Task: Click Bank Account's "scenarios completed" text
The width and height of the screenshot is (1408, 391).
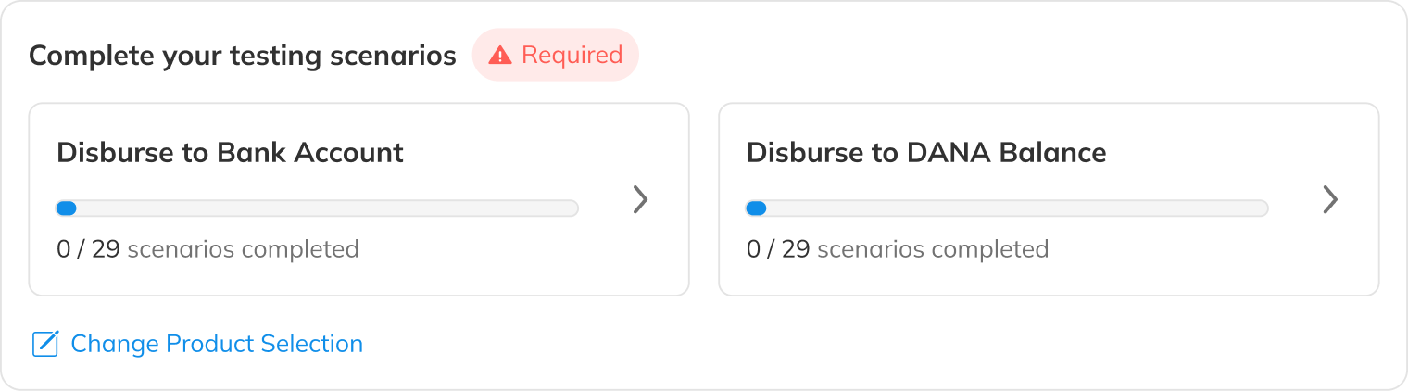Action: 243,249
